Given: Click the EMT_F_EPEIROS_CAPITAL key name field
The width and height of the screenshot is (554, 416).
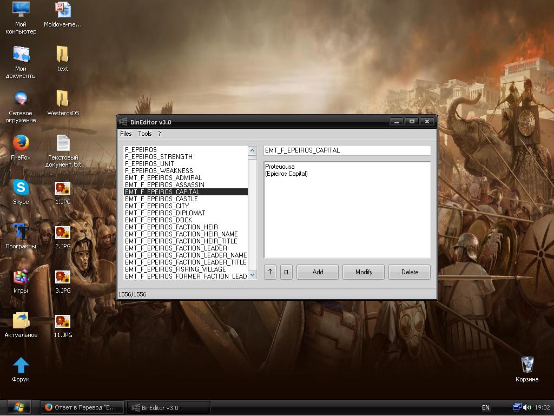Looking at the screenshot, I should pyautogui.click(x=347, y=150).
